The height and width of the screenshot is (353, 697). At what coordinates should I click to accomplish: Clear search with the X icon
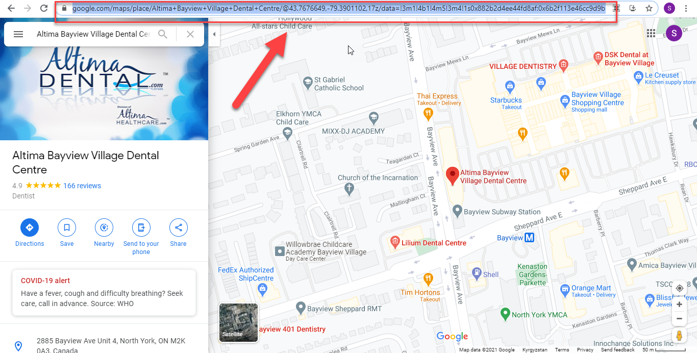pyautogui.click(x=190, y=34)
